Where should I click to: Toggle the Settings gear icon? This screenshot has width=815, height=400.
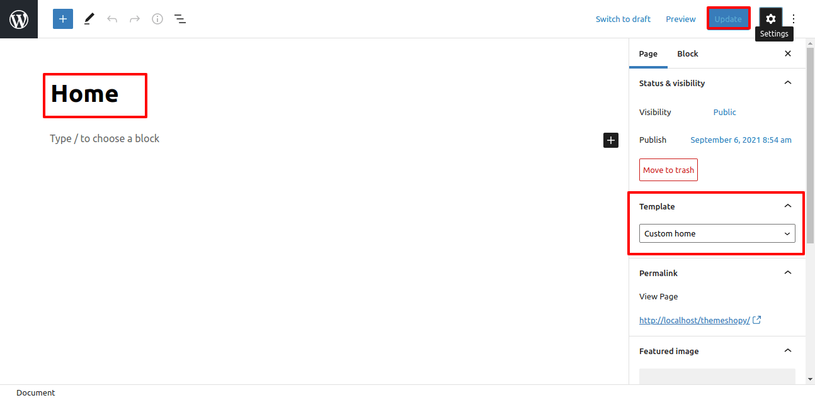point(770,19)
